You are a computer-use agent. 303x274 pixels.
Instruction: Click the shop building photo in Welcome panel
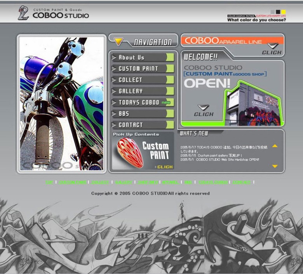253,104
